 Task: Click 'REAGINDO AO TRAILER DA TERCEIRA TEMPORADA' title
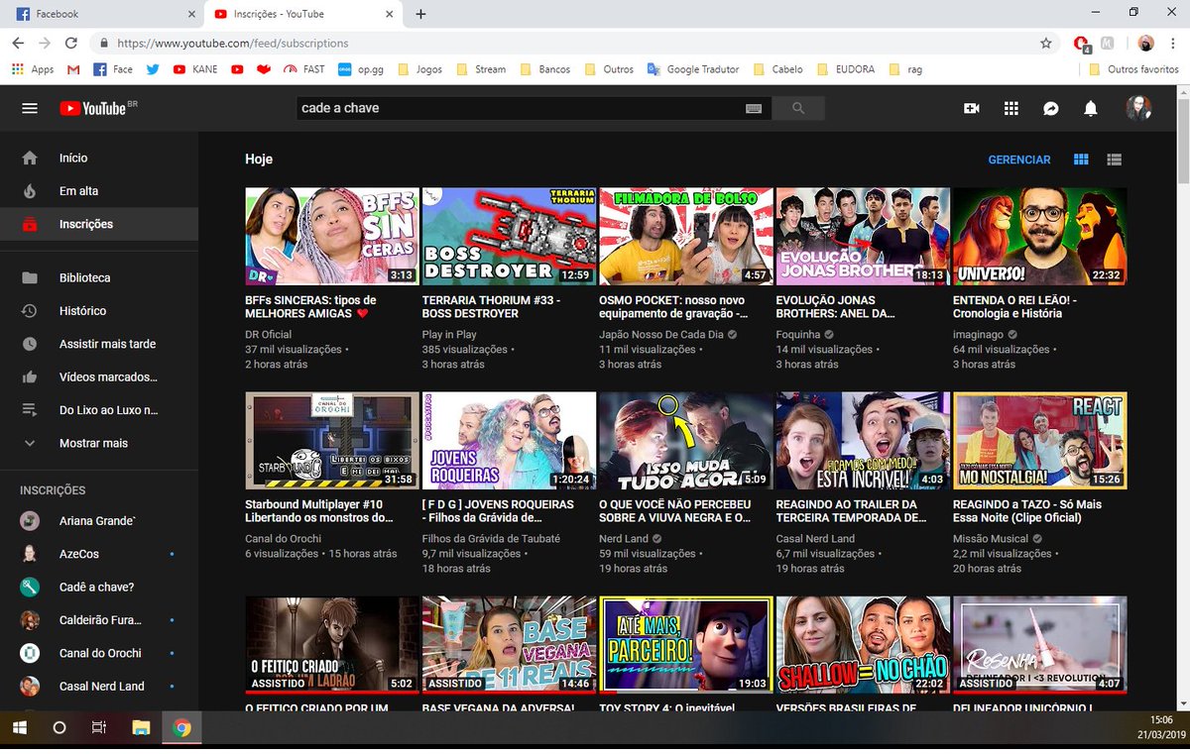point(852,511)
